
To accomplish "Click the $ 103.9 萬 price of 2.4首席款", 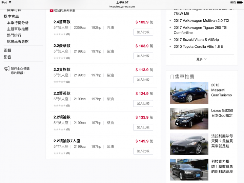I will click(144, 22).
